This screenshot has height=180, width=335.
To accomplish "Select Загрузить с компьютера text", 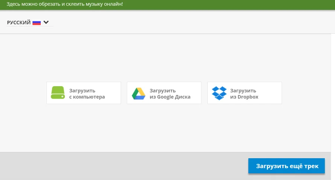I will (x=87, y=94).
